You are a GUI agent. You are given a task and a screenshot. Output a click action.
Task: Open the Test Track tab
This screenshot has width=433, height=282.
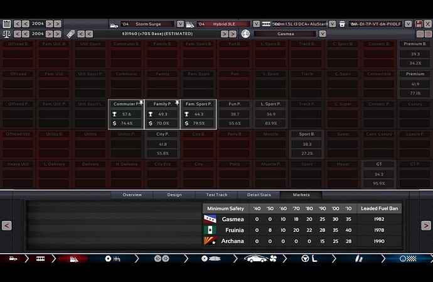[216, 195]
